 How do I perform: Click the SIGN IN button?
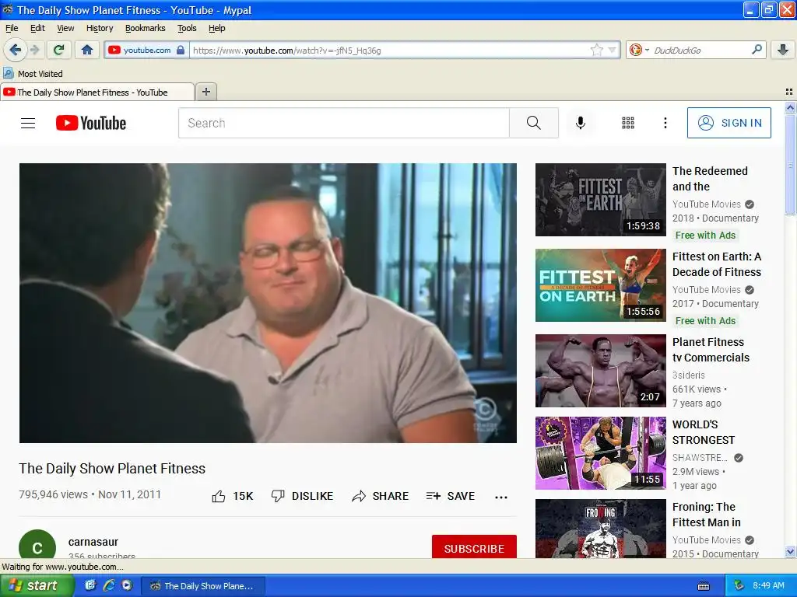[729, 123]
